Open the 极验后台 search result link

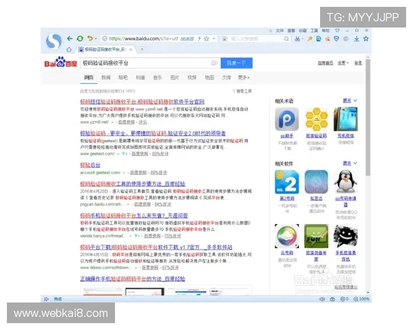90,166
